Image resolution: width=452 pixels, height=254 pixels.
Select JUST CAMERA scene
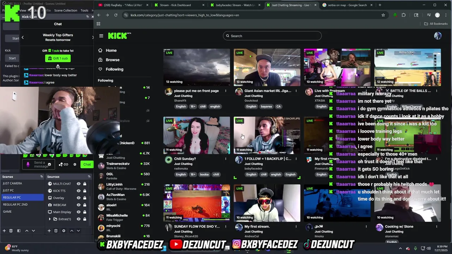pyautogui.click(x=12, y=183)
